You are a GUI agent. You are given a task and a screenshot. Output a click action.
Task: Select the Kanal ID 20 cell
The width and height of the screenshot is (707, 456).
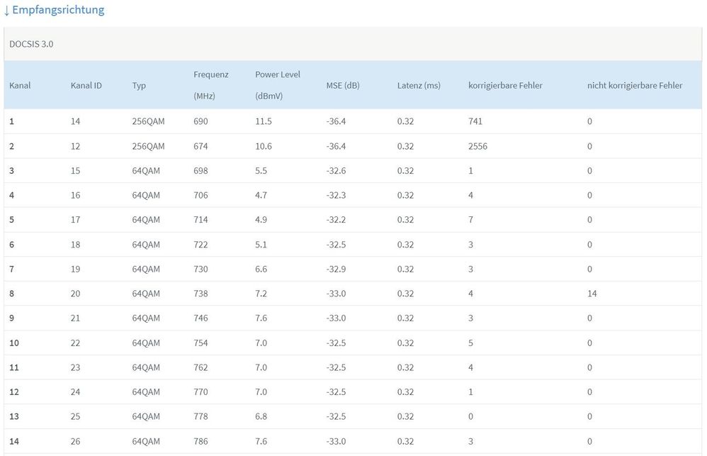76,294
